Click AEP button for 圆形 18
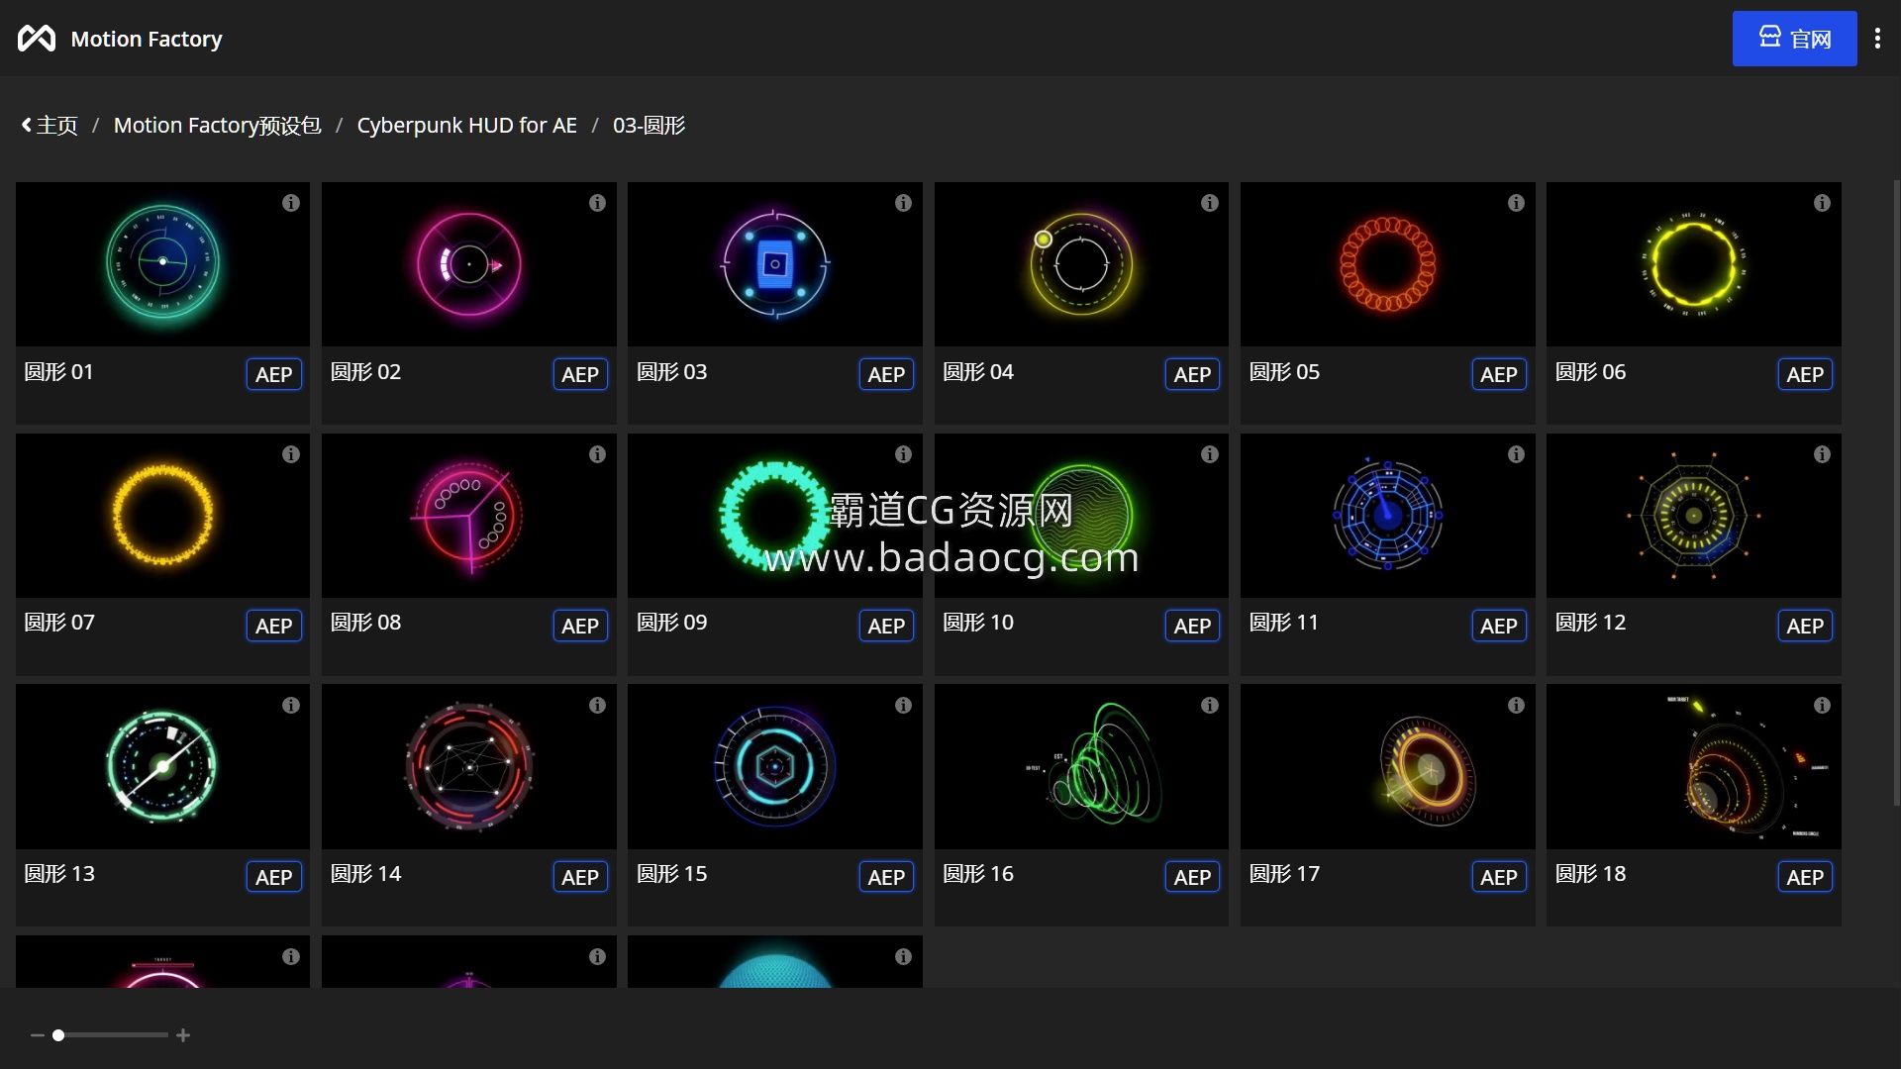Image resolution: width=1901 pixels, height=1069 pixels. (x=1805, y=877)
